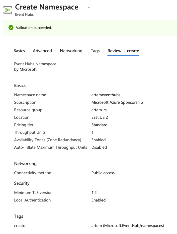Select the artemeventhubs namespace name value
The image size is (177, 234).
(x=106, y=95)
